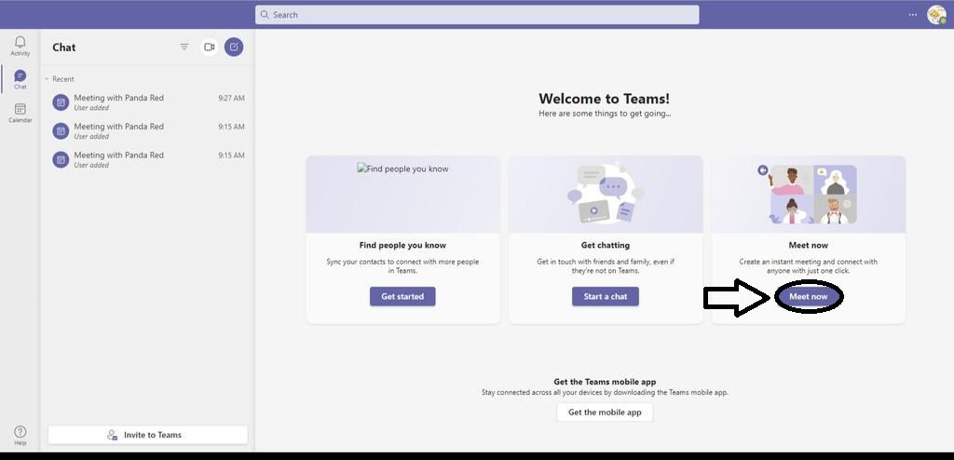Click the Meet now people illustration
954x460 pixels.
(x=808, y=194)
